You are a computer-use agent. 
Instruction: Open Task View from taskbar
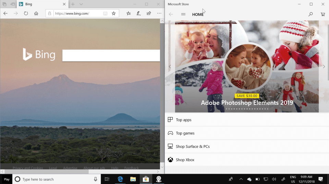(x=107, y=179)
